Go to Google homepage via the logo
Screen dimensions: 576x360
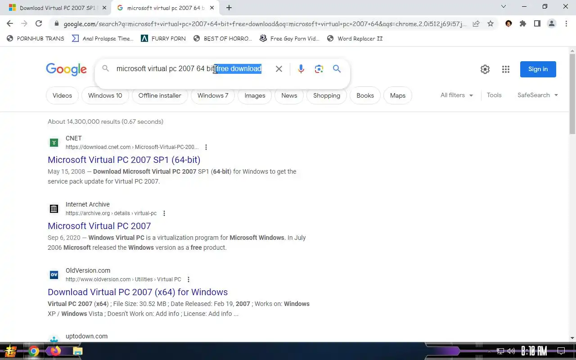coord(66,69)
